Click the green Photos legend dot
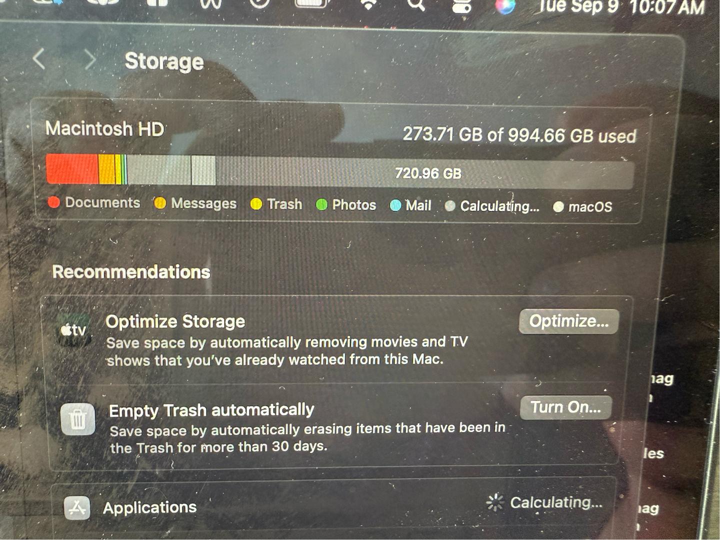The width and height of the screenshot is (720, 540). tap(321, 204)
